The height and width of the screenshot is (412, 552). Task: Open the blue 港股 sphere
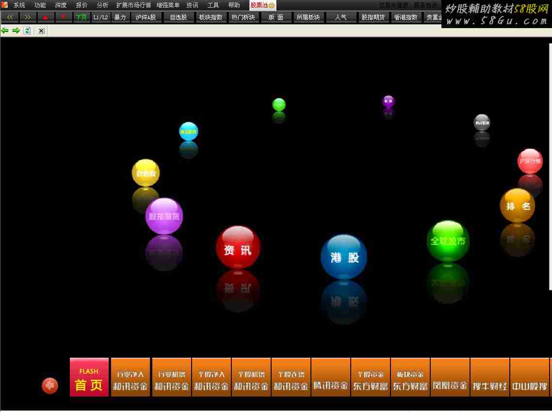[x=344, y=257]
